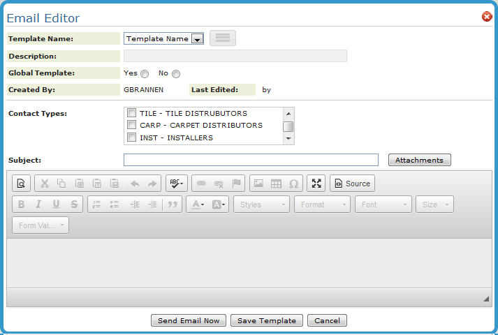Image resolution: width=498 pixels, height=335 pixels.
Task: Click the Save Template button
Action: pos(266,320)
